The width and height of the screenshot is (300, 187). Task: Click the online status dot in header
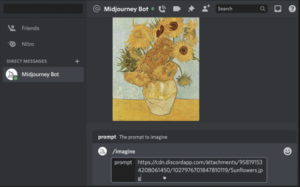153,9
